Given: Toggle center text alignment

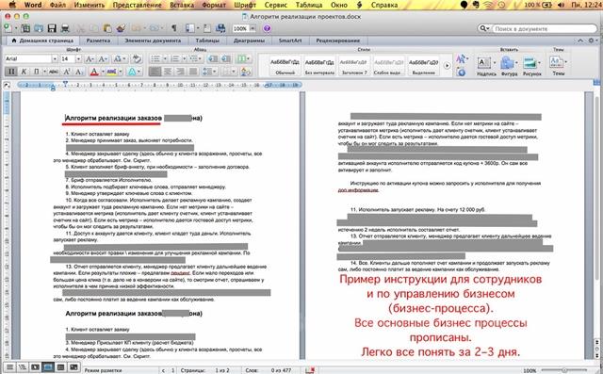Looking at the screenshot, I should click(168, 72).
